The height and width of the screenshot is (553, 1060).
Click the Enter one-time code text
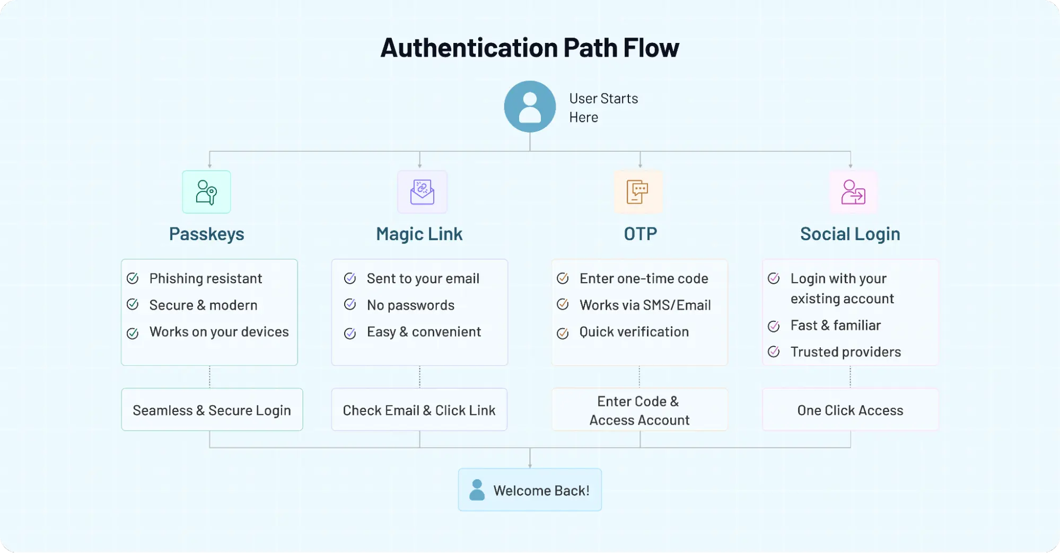pos(644,278)
